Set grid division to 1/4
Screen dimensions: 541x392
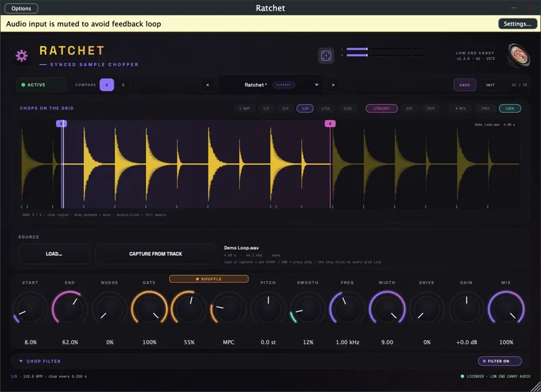coord(285,108)
